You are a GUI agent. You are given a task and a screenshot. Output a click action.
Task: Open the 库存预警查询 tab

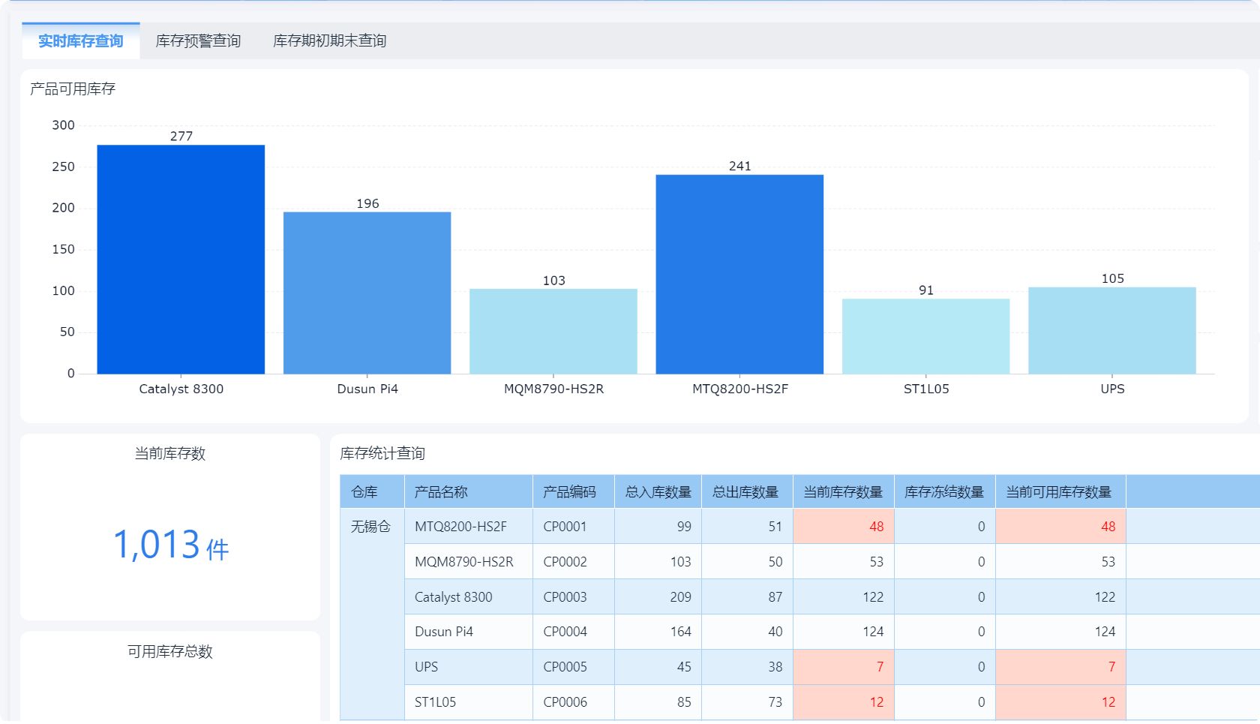click(x=198, y=41)
